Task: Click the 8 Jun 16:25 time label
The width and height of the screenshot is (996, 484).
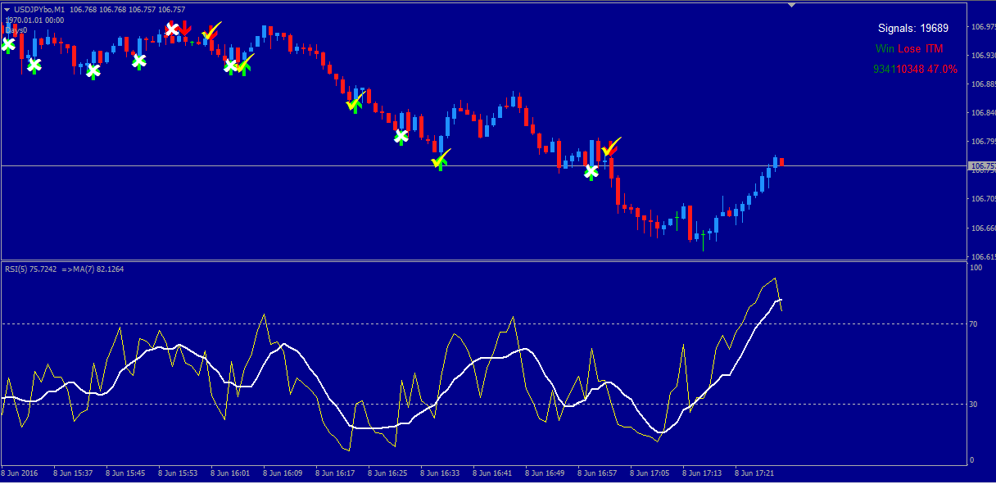Action: [387, 473]
